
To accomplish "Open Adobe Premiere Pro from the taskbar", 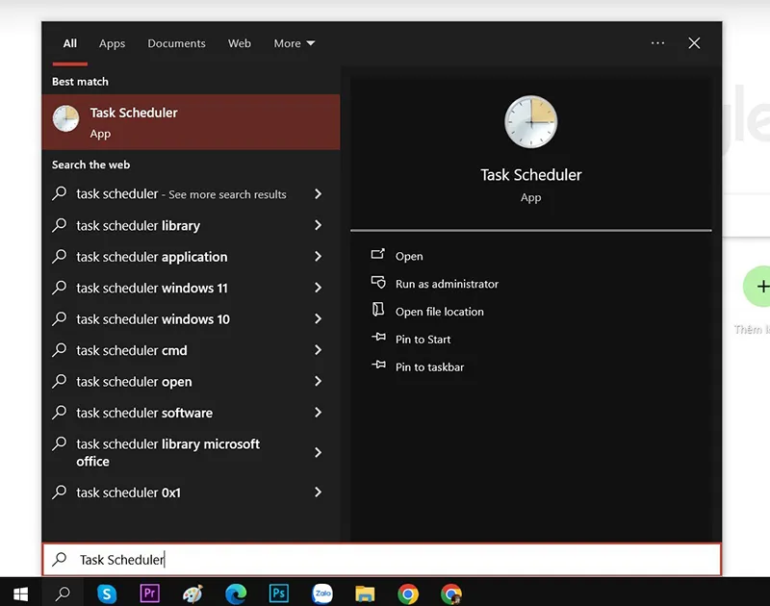I will [149, 593].
